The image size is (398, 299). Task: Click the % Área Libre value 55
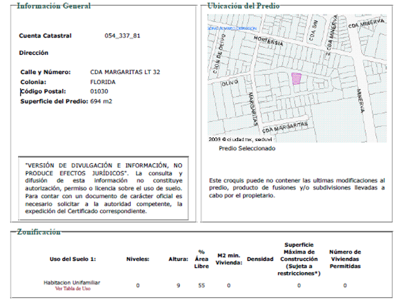point(201,285)
